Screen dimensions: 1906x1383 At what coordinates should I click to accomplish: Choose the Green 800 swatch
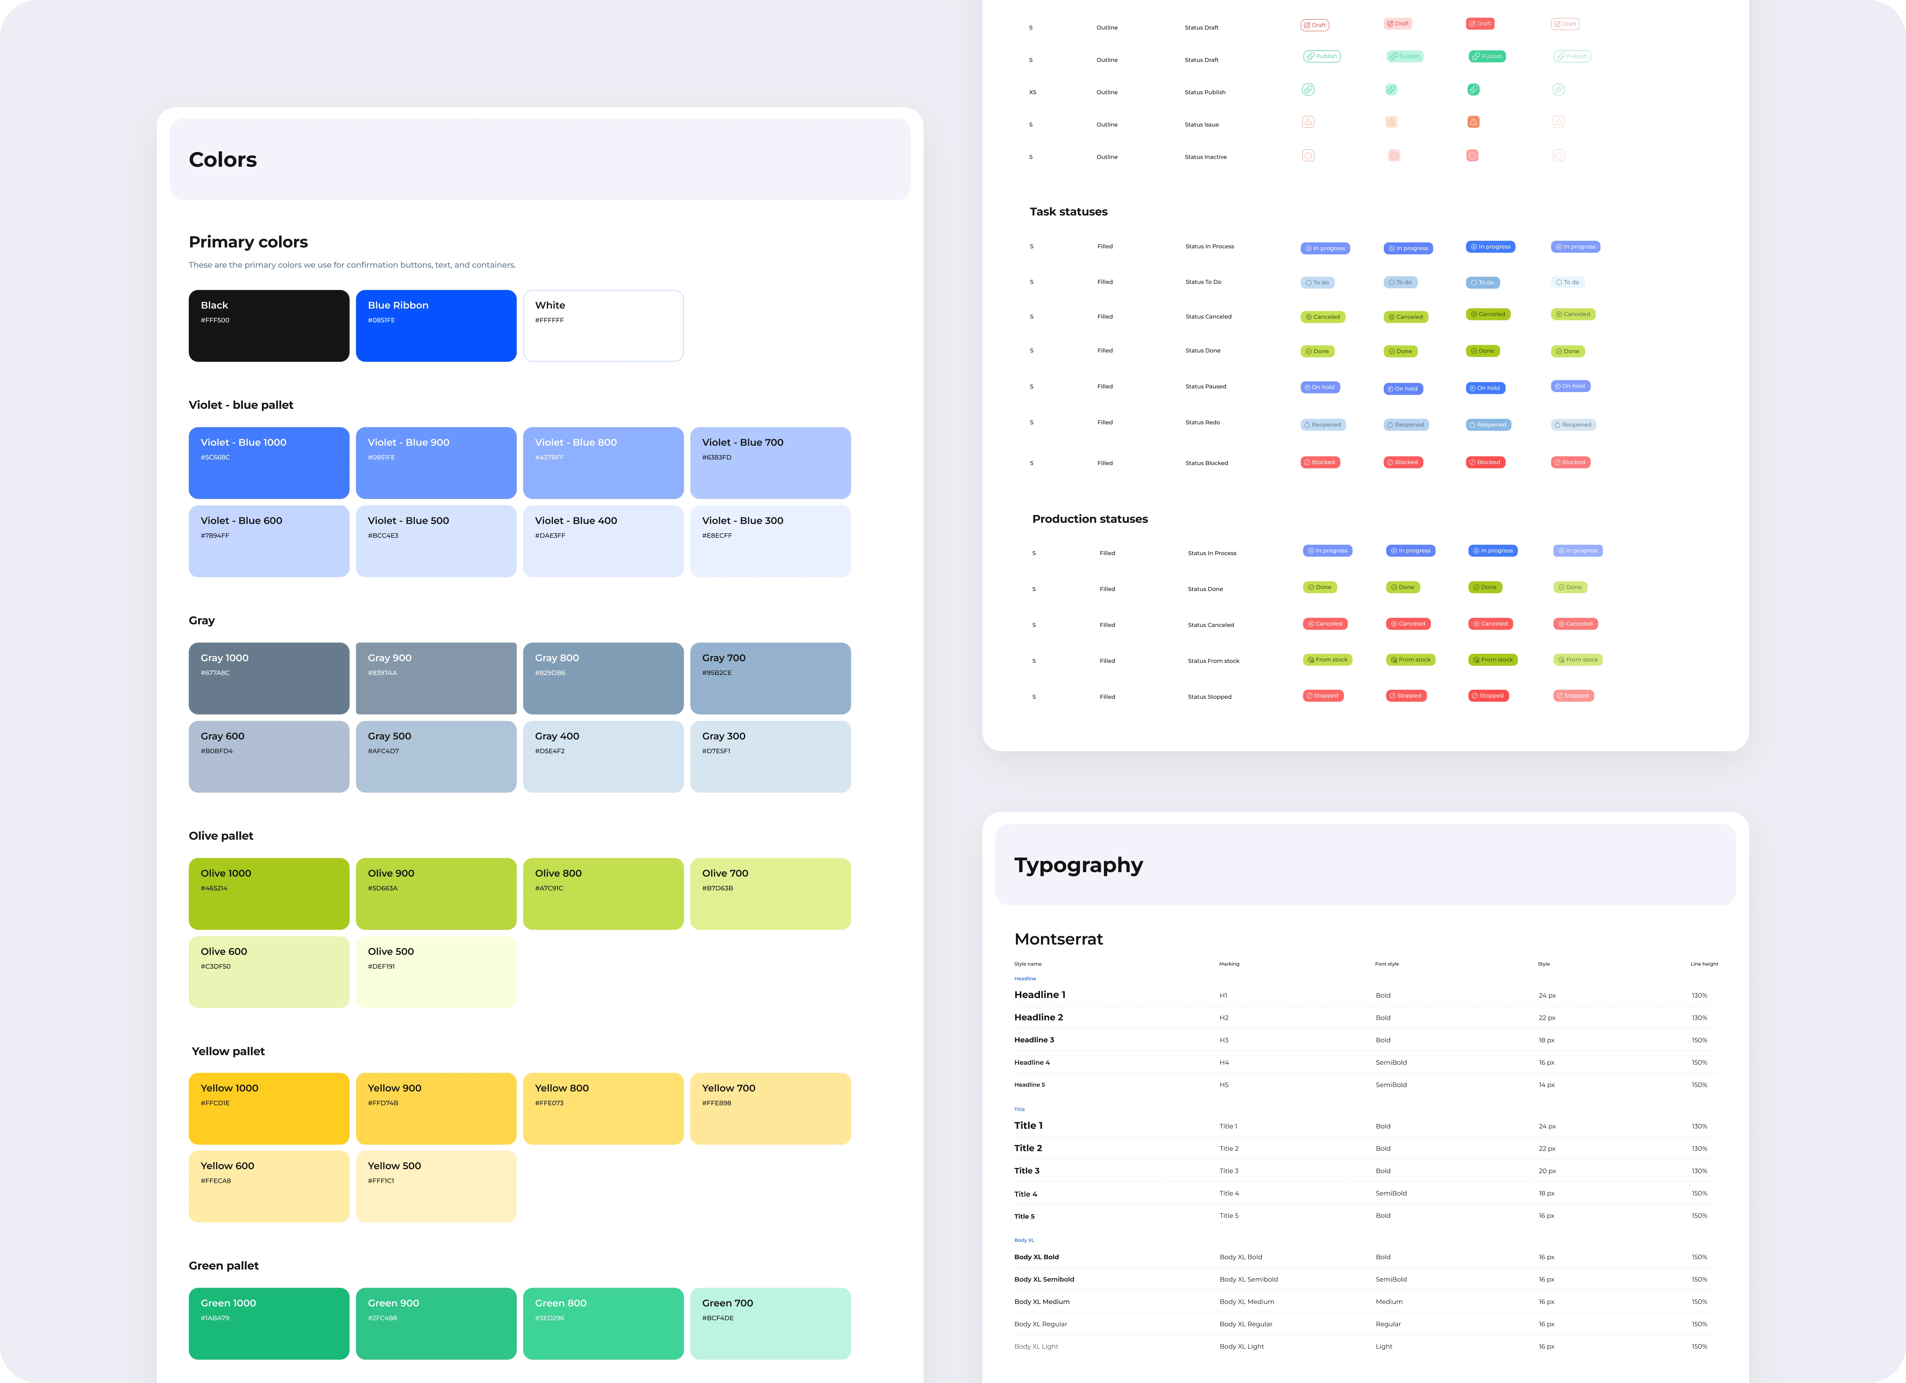[x=603, y=1323]
